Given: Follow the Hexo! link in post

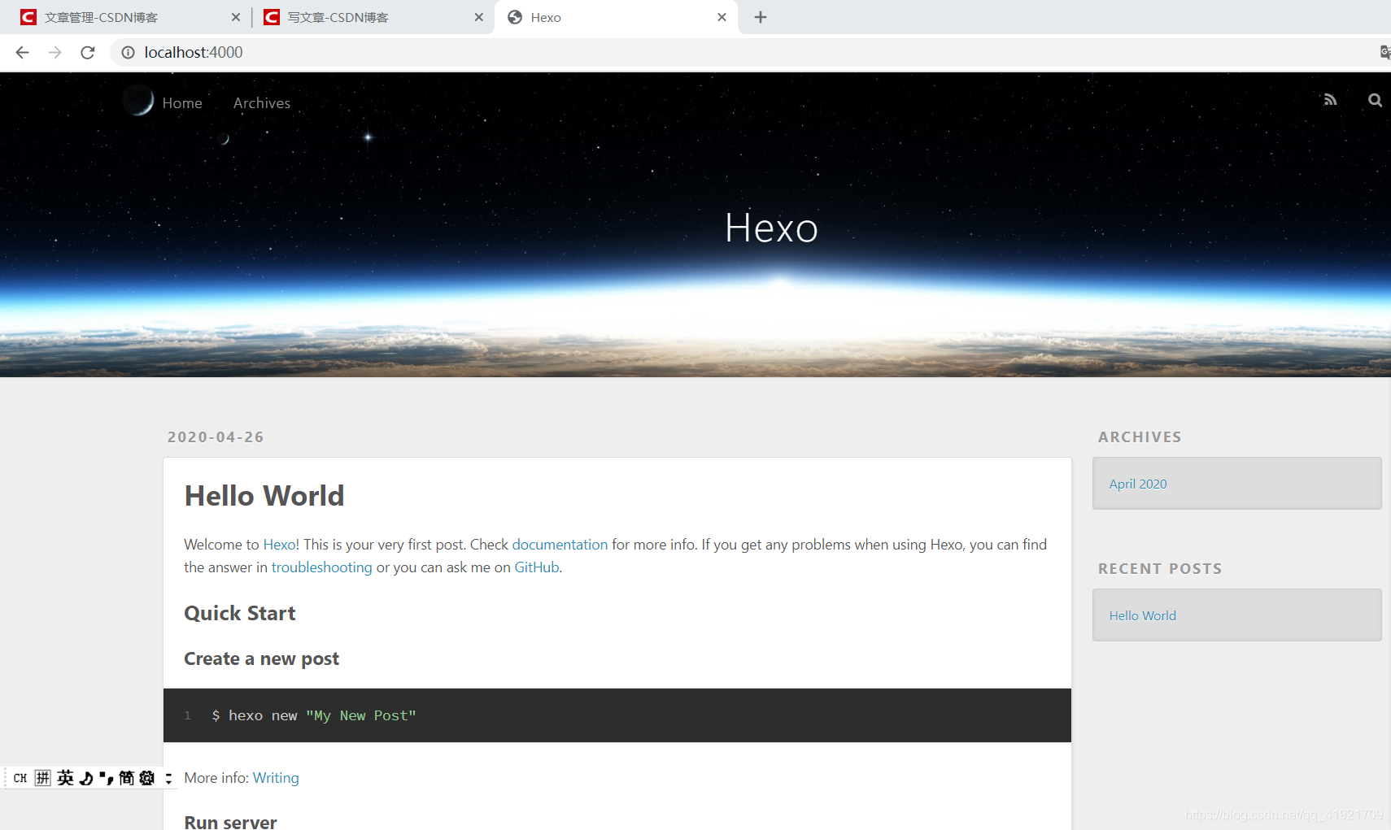Looking at the screenshot, I should [x=281, y=545].
